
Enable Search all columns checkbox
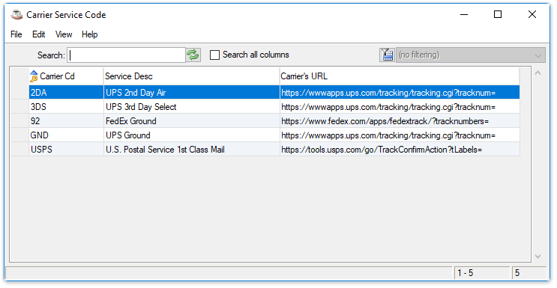[214, 55]
